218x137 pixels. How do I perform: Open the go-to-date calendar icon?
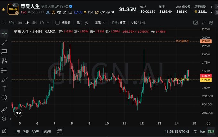tap(60, 131)
